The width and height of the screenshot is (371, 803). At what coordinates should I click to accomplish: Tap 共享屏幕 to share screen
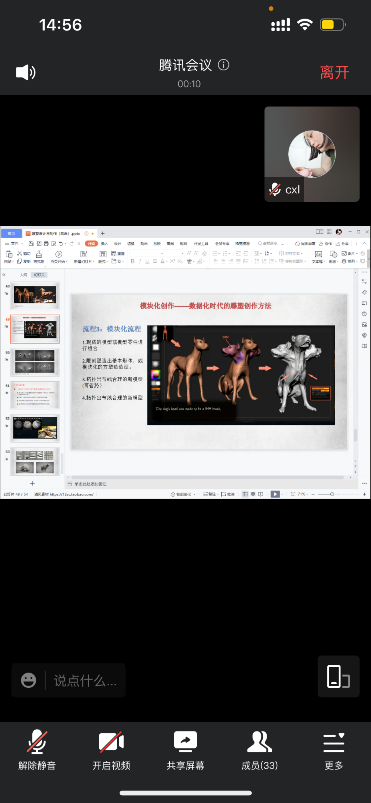point(185,750)
